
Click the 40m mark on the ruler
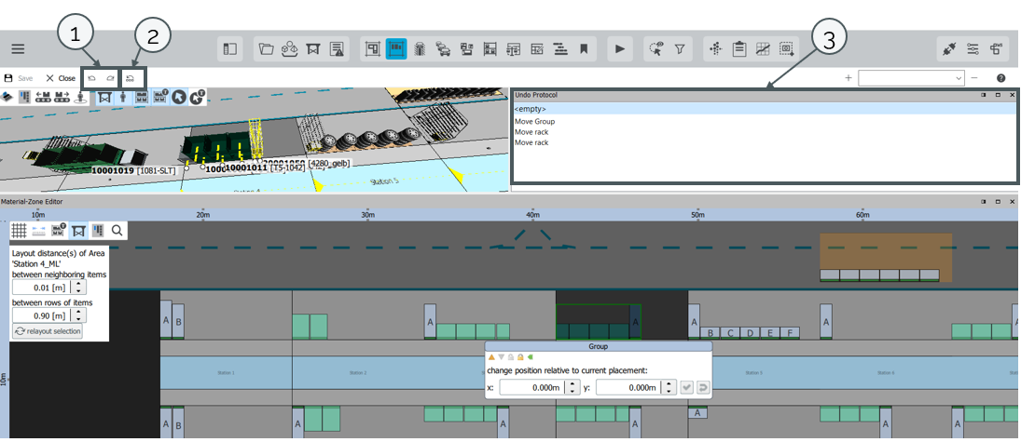click(532, 214)
